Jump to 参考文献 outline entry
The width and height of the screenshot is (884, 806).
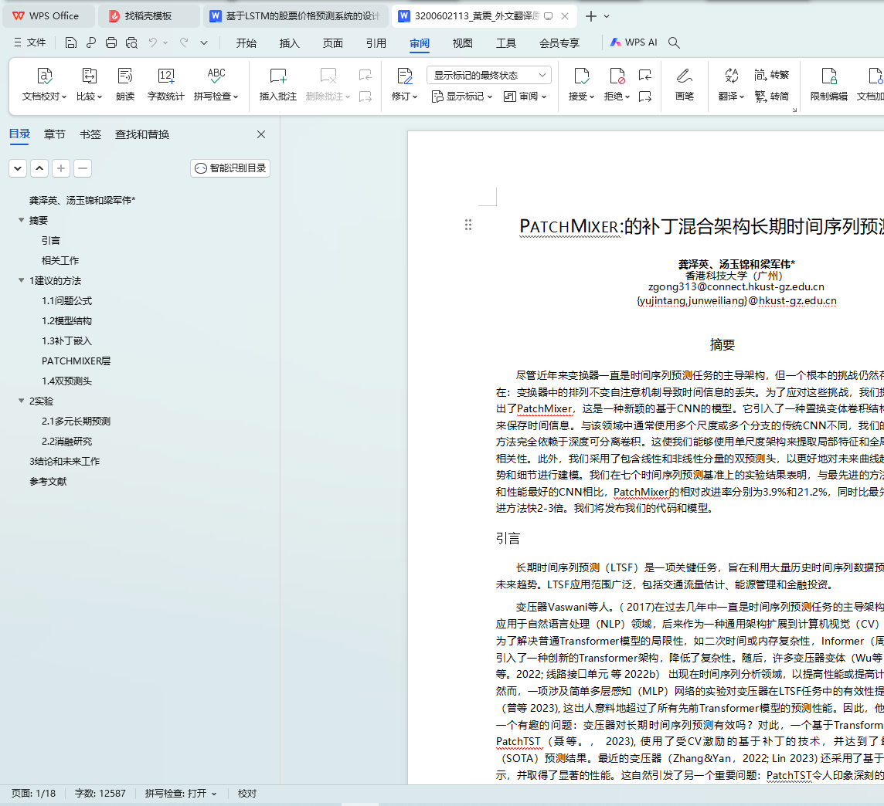pyautogui.click(x=48, y=482)
